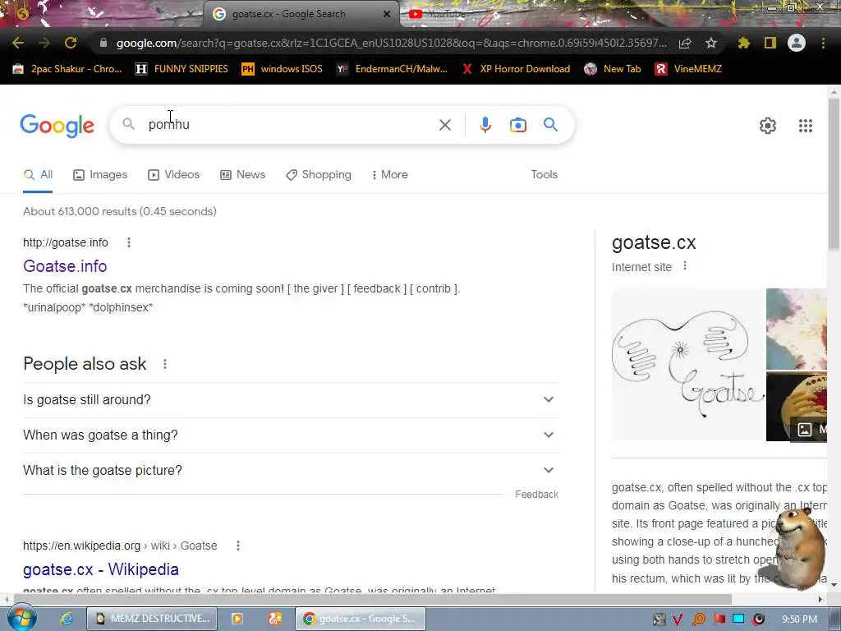Image resolution: width=841 pixels, height=631 pixels.
Task: Click the Feedback link under questions
Action: coord(536,495)
